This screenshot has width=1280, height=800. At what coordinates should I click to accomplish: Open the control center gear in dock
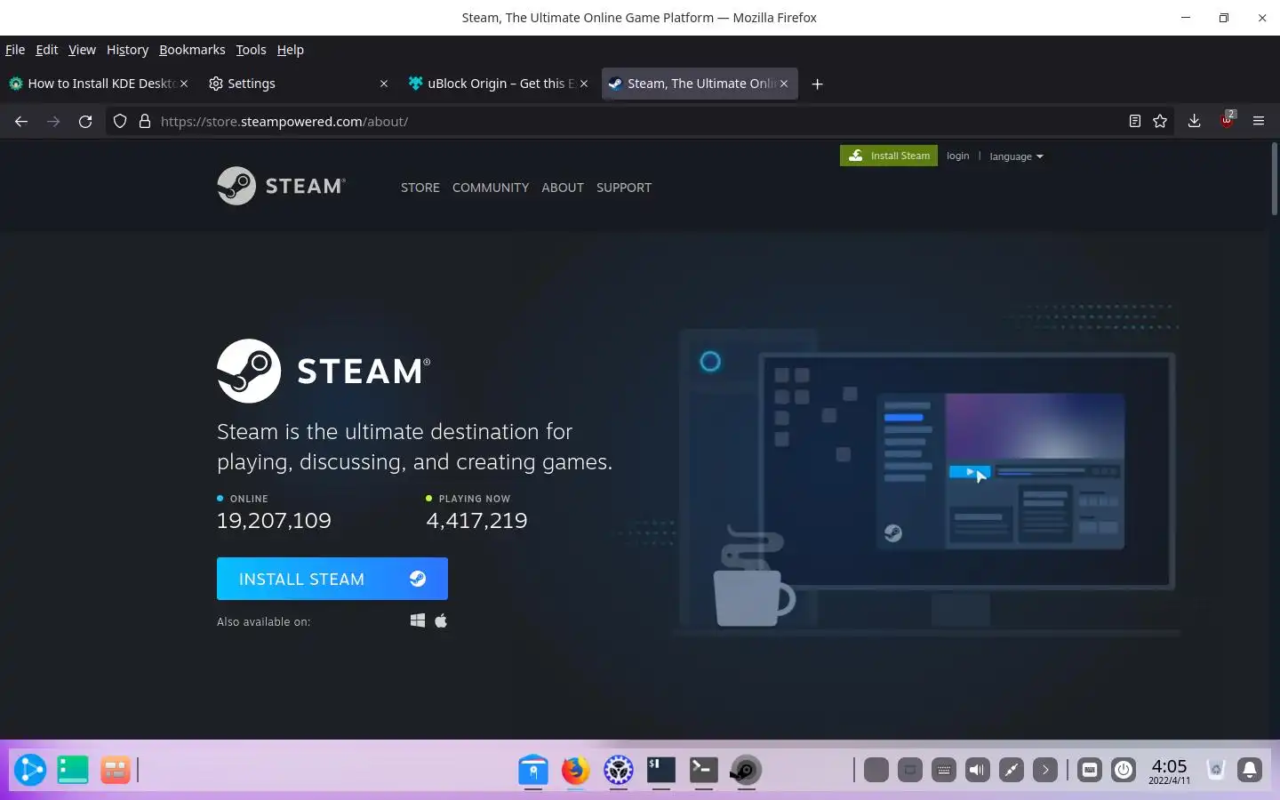(x=618, y=770)
